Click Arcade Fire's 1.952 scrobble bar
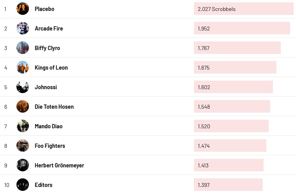The width and height of the screenshot is (296, 194). pyautogui.click(x=242, y=28)
